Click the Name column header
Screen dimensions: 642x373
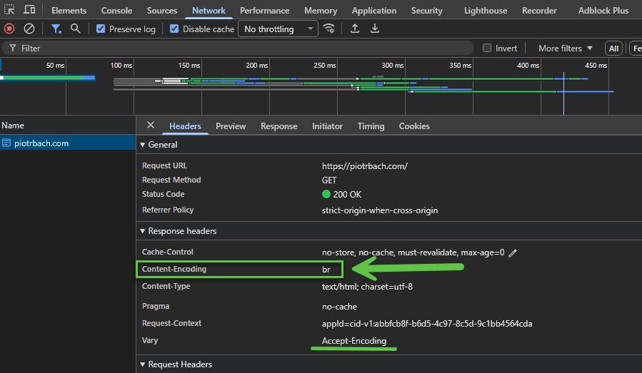68,125
